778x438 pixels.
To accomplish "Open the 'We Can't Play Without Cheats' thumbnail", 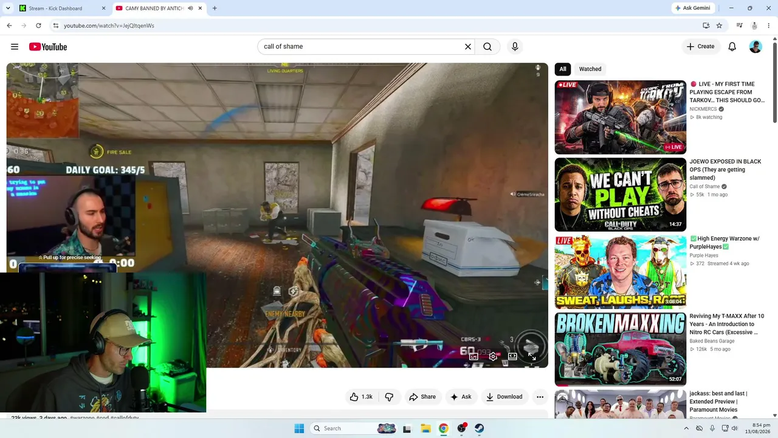I will (x=621, y=194).
